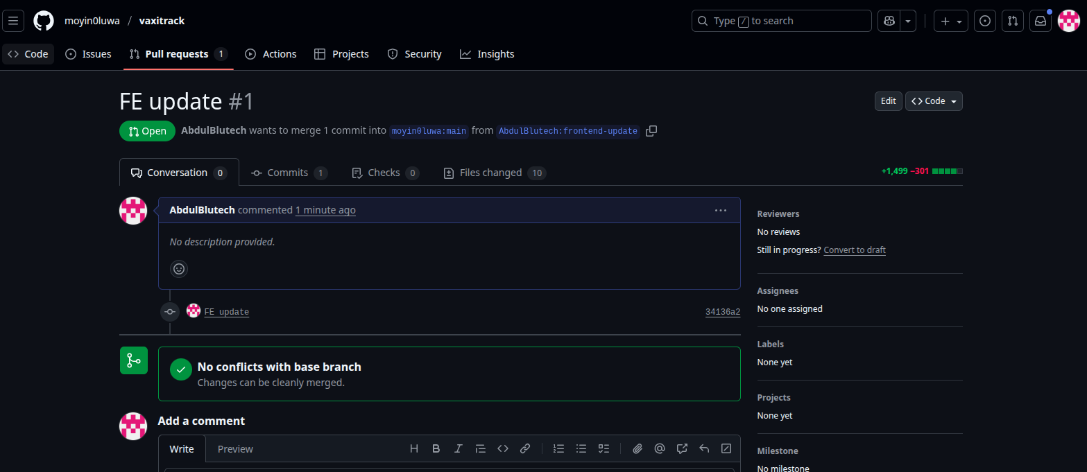
Task: Toggle italic text formatting
Action: (x=458, y=448)
